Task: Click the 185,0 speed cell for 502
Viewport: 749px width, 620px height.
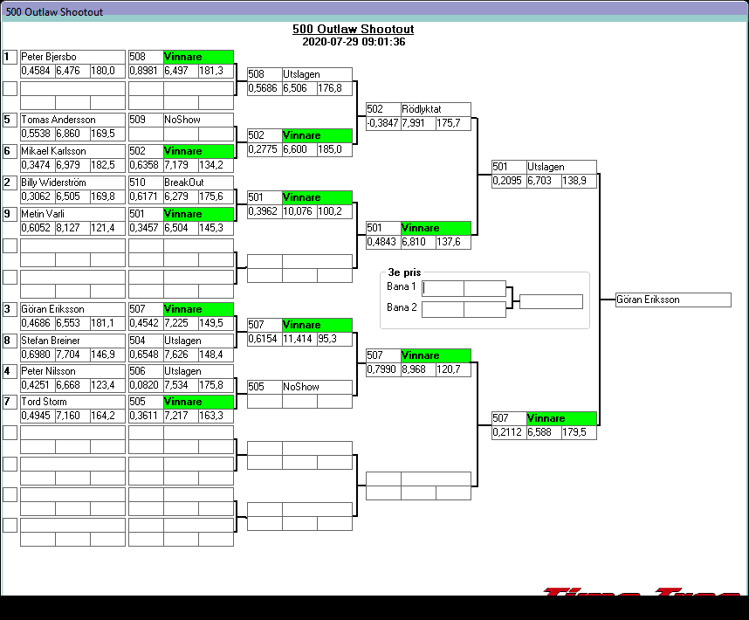Action: [x=334, y=149]
